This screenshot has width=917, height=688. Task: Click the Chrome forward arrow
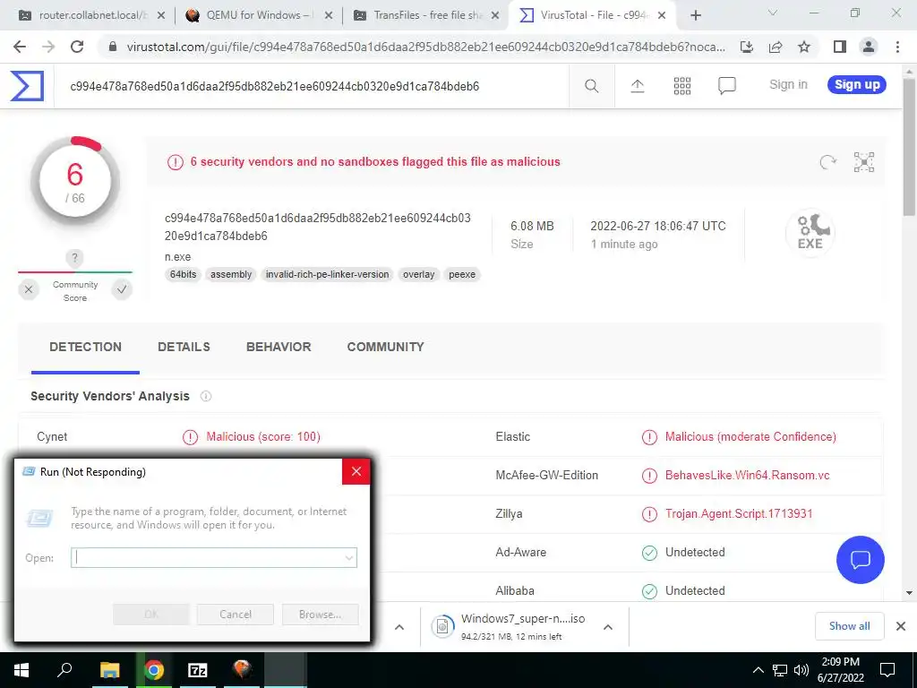[x=48, y=47]
